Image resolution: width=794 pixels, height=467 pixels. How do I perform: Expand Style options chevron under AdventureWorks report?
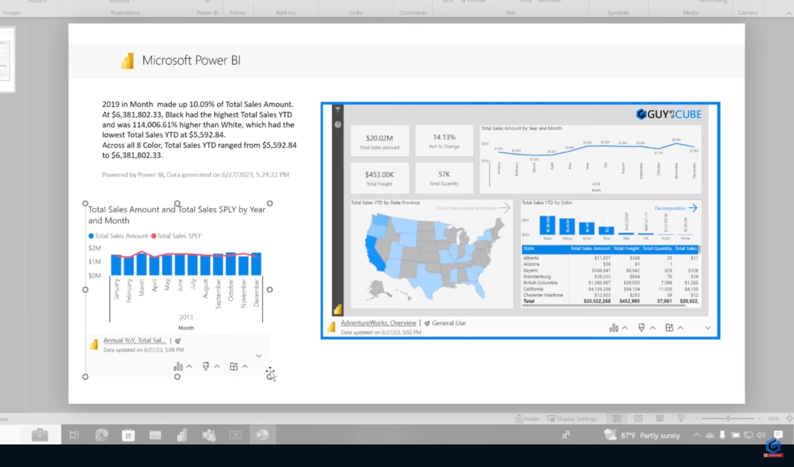pos(653,328)
